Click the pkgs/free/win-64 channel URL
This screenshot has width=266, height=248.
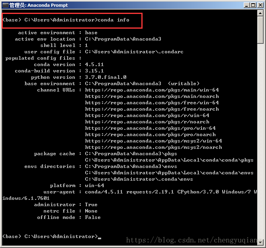(x=152, y=103)
